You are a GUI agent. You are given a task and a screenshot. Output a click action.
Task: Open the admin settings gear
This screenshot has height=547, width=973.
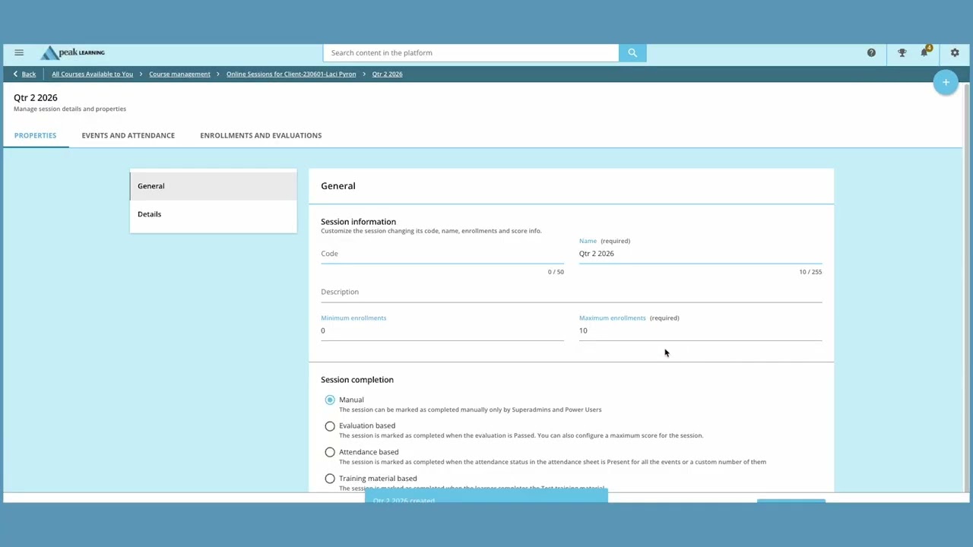(955, 52)
